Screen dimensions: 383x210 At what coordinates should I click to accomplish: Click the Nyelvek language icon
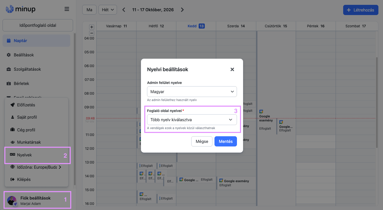[12, 154]
